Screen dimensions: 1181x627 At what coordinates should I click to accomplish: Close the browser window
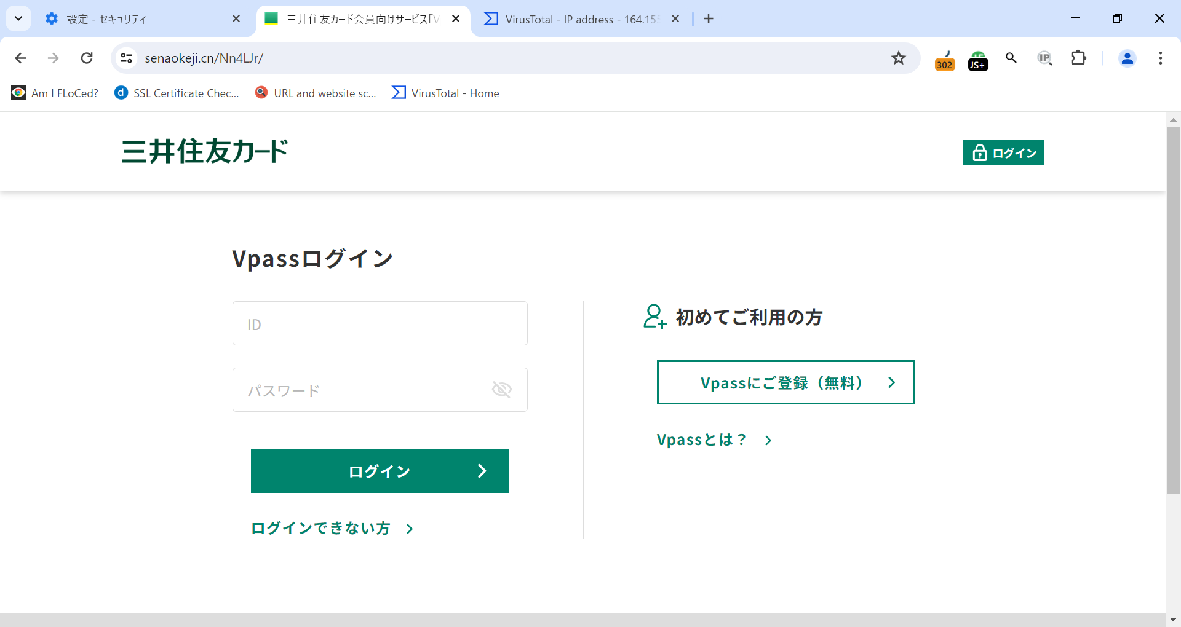pyautogui.click(x=1159, y=18)
